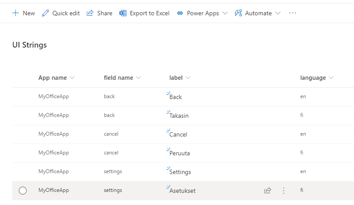The image size is (354, 205).
Task: Select the Asetukset row radio circle
Action: (x=23, y=191)
